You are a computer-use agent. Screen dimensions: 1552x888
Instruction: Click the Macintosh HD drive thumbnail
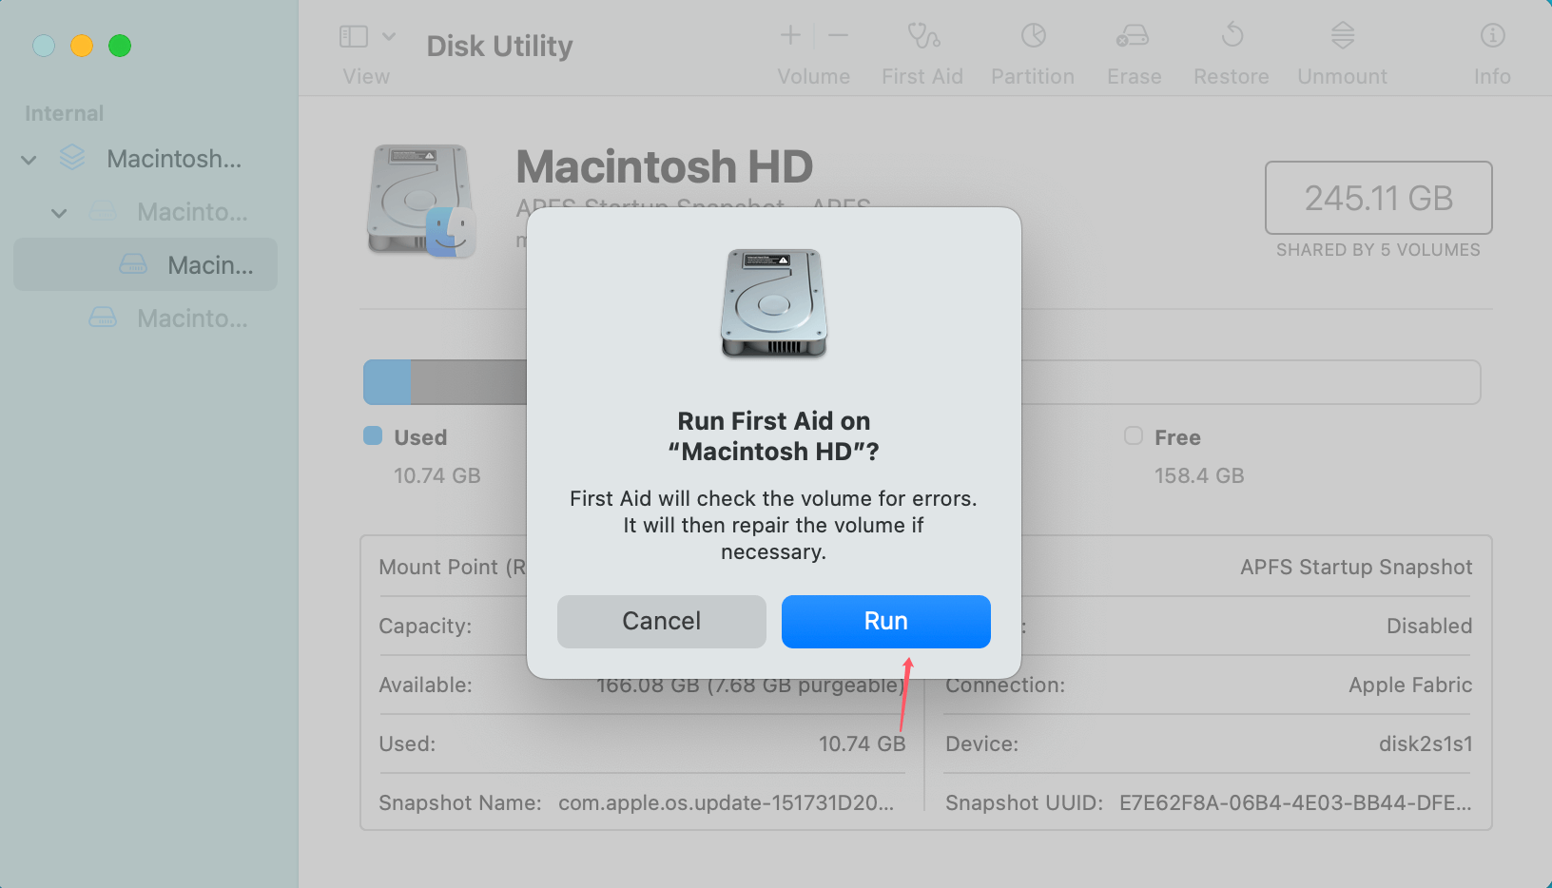coord(421,200)
